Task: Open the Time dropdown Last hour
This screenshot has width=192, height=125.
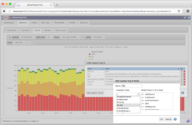Action: click(19, 43)
